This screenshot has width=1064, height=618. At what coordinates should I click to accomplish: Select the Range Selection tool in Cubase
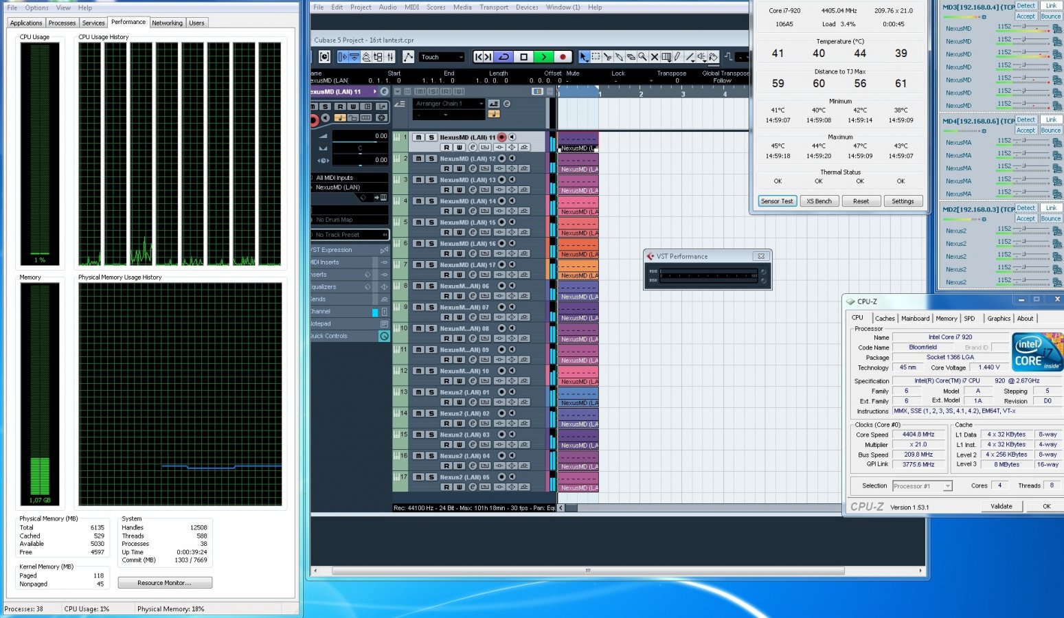tap(596, 57)
